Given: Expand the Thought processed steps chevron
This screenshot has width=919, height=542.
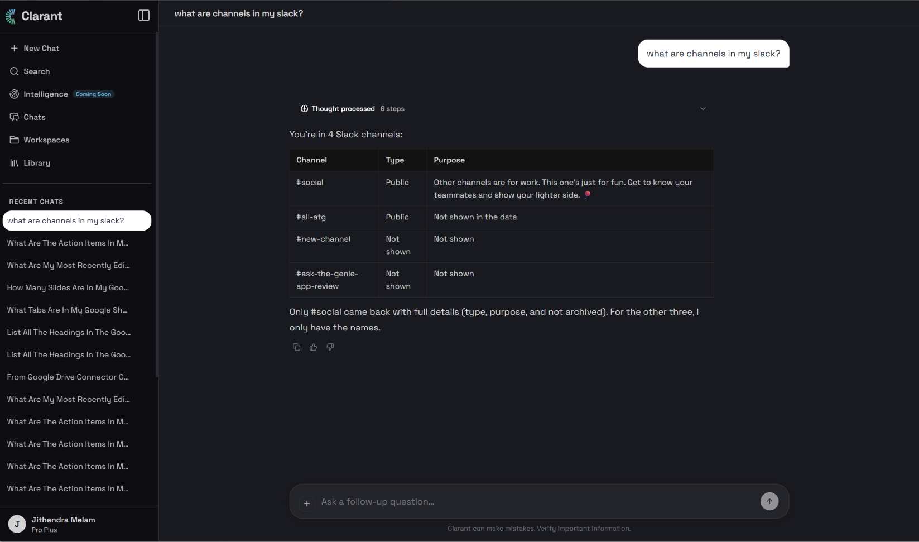Looking at the screenshot, I should [x=703, y=109].
